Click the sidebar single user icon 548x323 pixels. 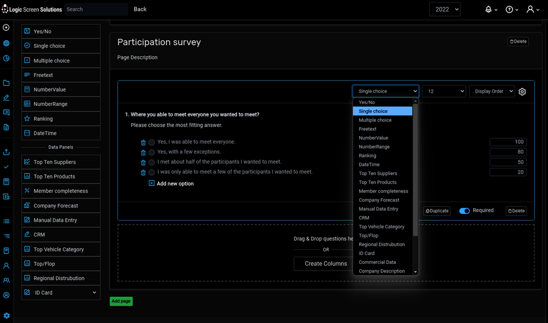(6, 266)
